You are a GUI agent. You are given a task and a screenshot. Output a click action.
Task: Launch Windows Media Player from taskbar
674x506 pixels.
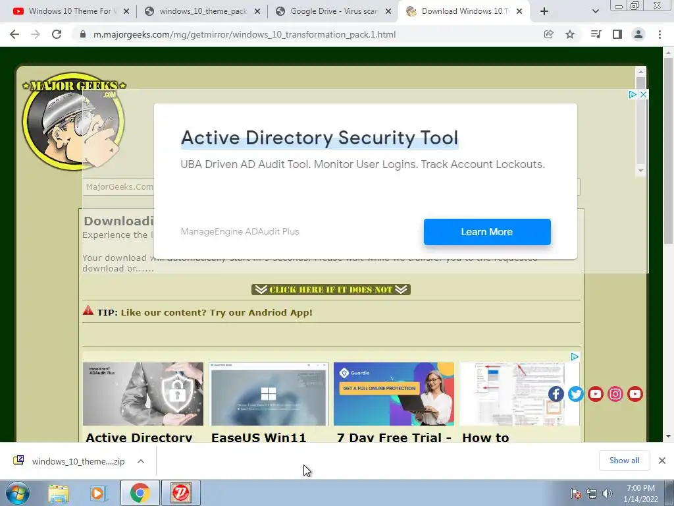99,493
